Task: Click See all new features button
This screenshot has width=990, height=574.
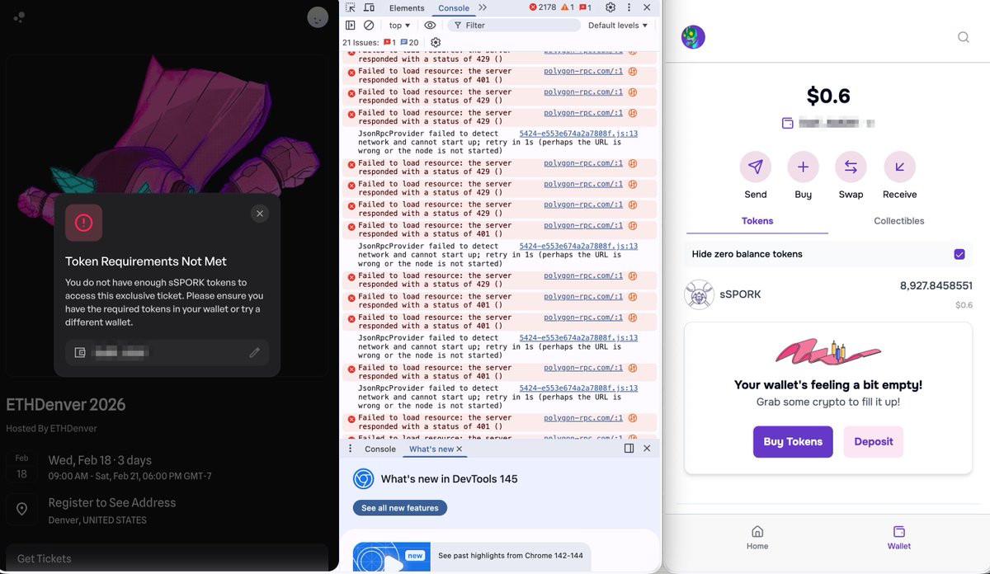Action: 400,508
